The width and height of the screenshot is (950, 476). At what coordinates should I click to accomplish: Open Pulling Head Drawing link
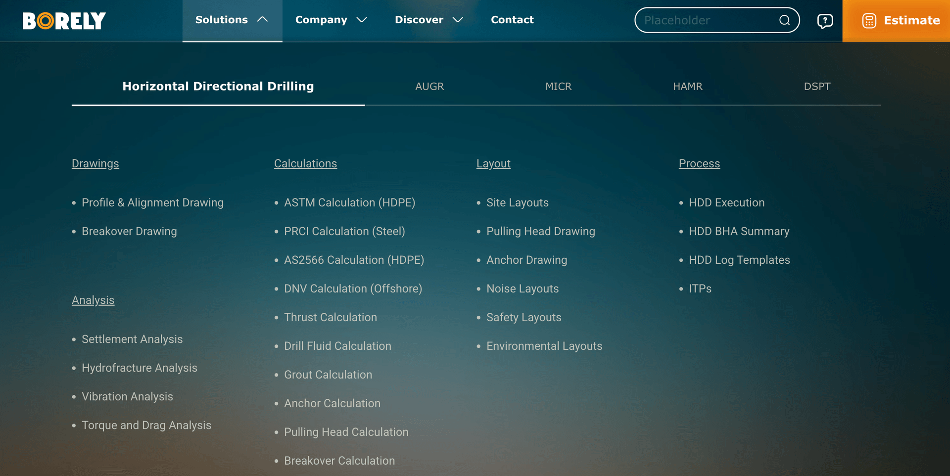point(541,232)
